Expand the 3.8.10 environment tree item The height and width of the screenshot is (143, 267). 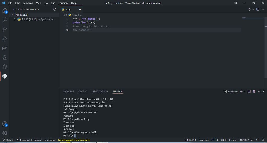(x=15, y=19)
